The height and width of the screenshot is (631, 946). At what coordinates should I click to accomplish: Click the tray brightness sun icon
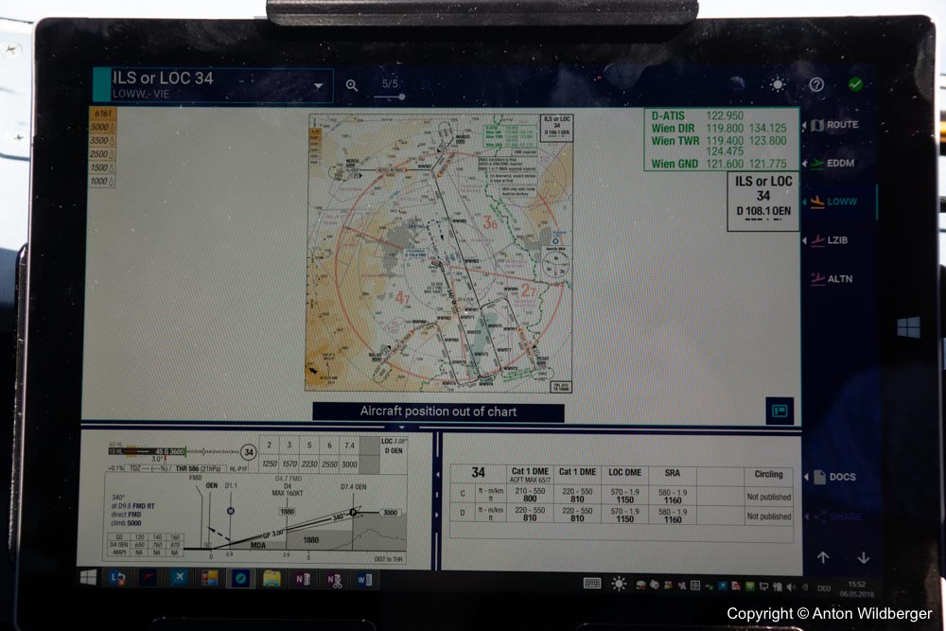619,584
